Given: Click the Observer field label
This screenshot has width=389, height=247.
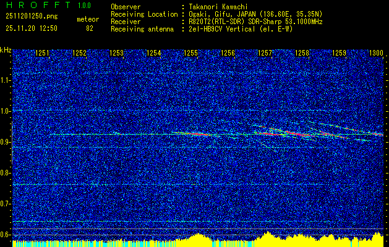Looking at the screenshot, I should [126, 7].
